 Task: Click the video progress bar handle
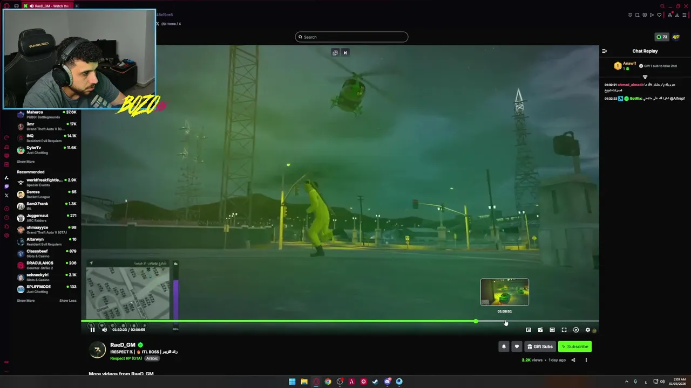click(x=476, y=321)
